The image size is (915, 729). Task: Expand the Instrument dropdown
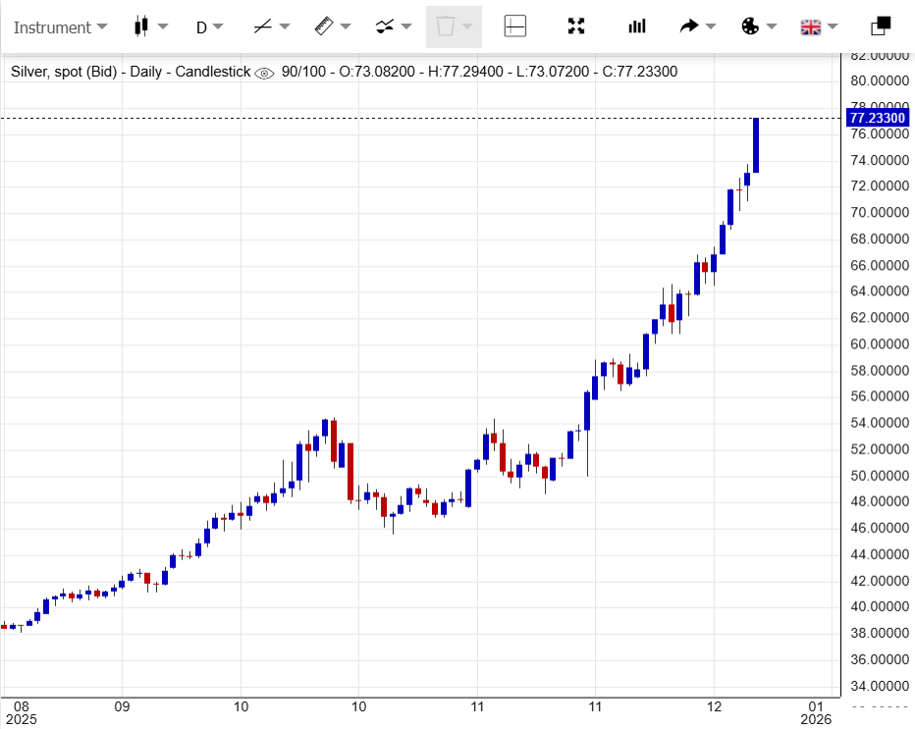[60, 26]
